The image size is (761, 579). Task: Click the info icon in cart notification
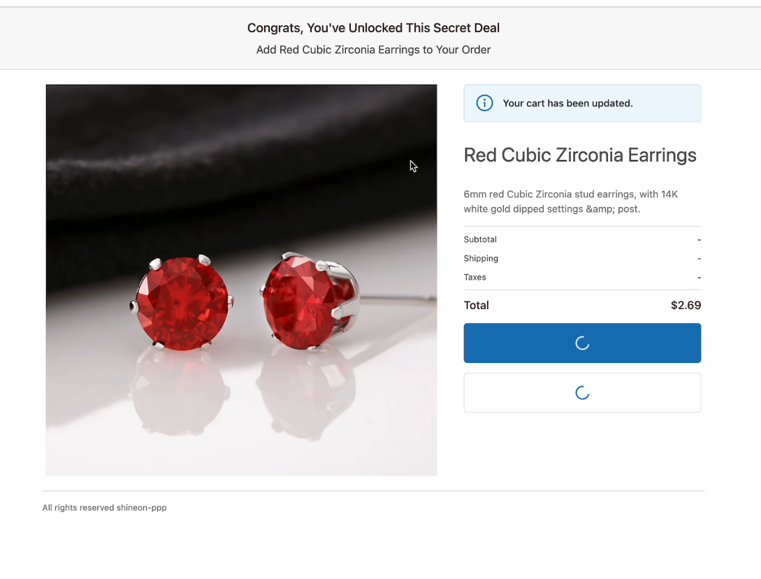click(x=484, y=103)
